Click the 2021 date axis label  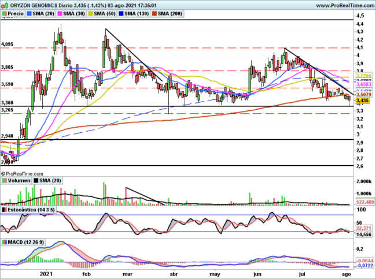[46, 274]
